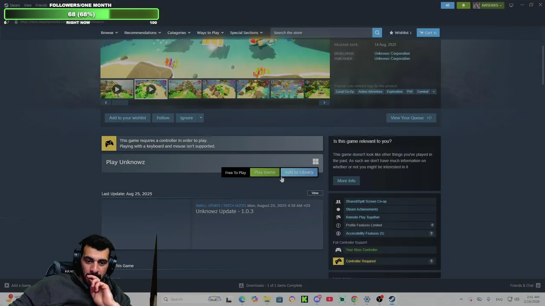Viewport: 545px width, 306px height.
Task: Click the Add to Library button
Action: click(299, 172)
